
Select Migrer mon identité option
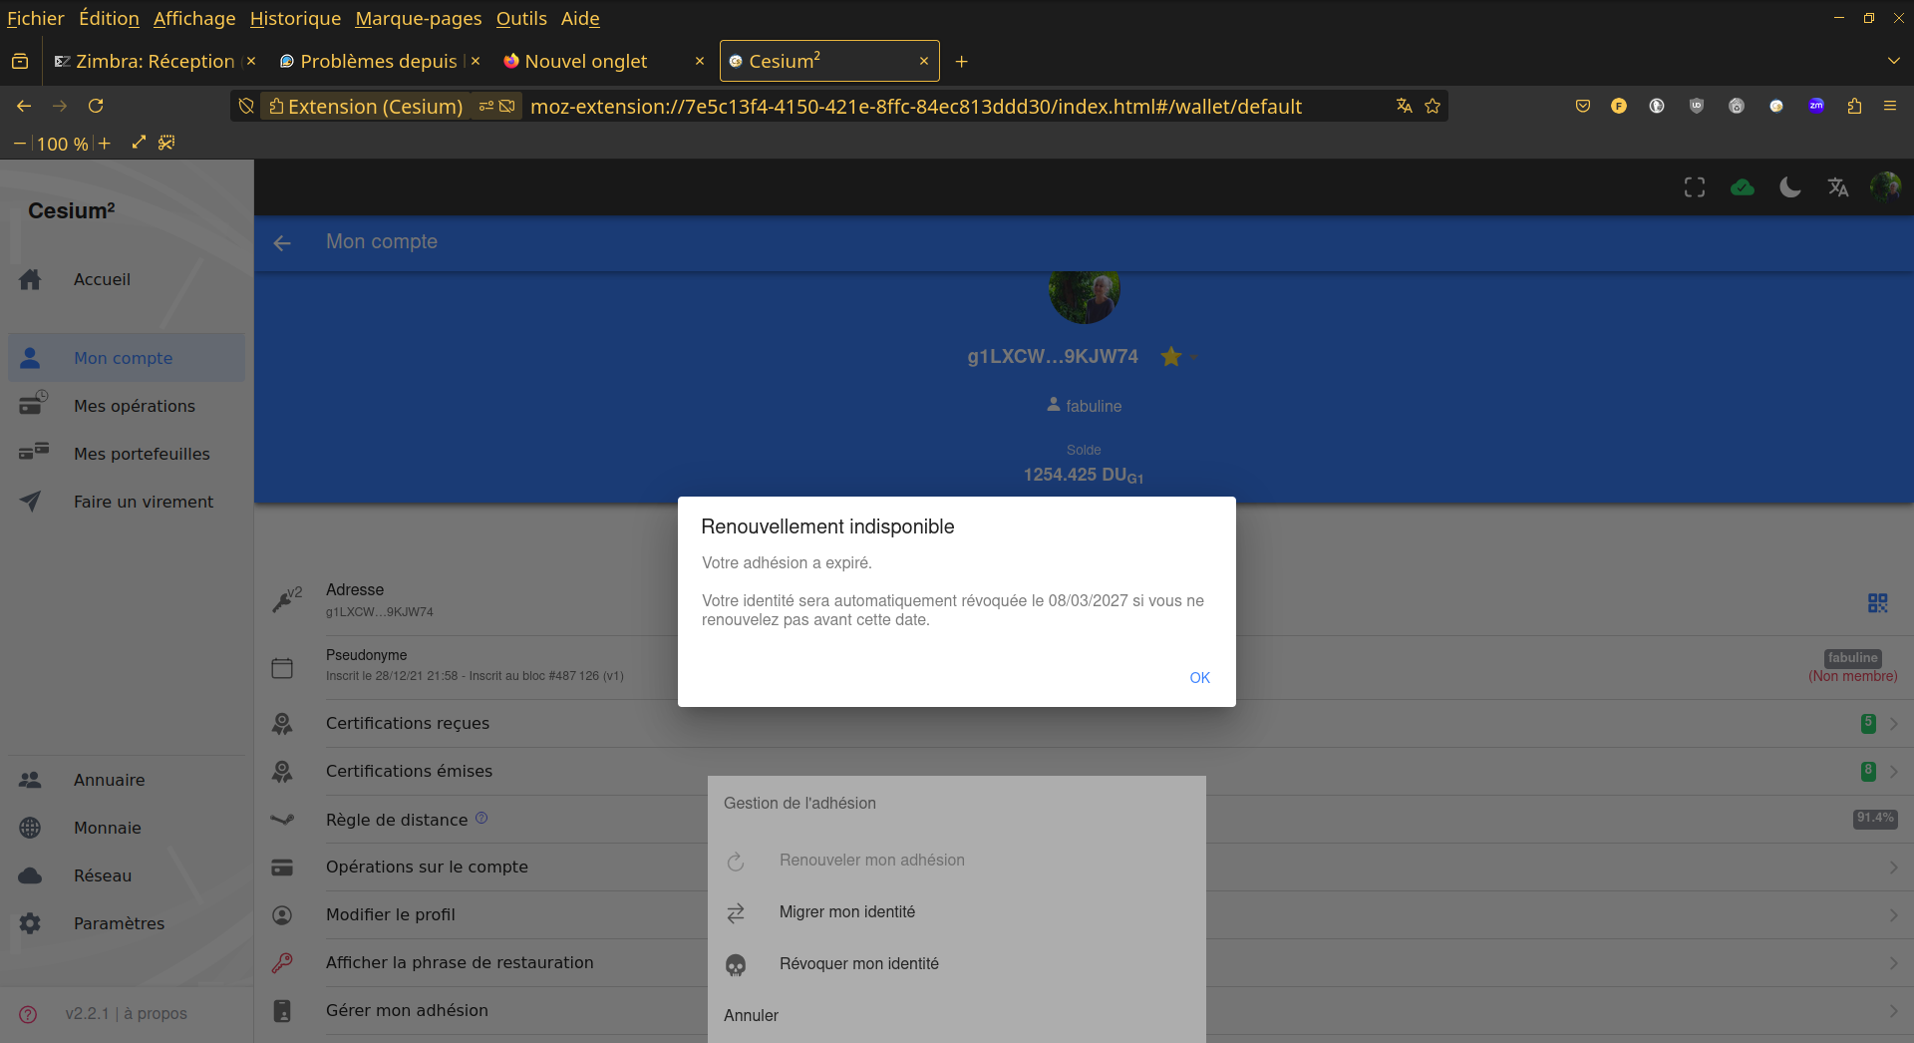click(x=846, y=912)
